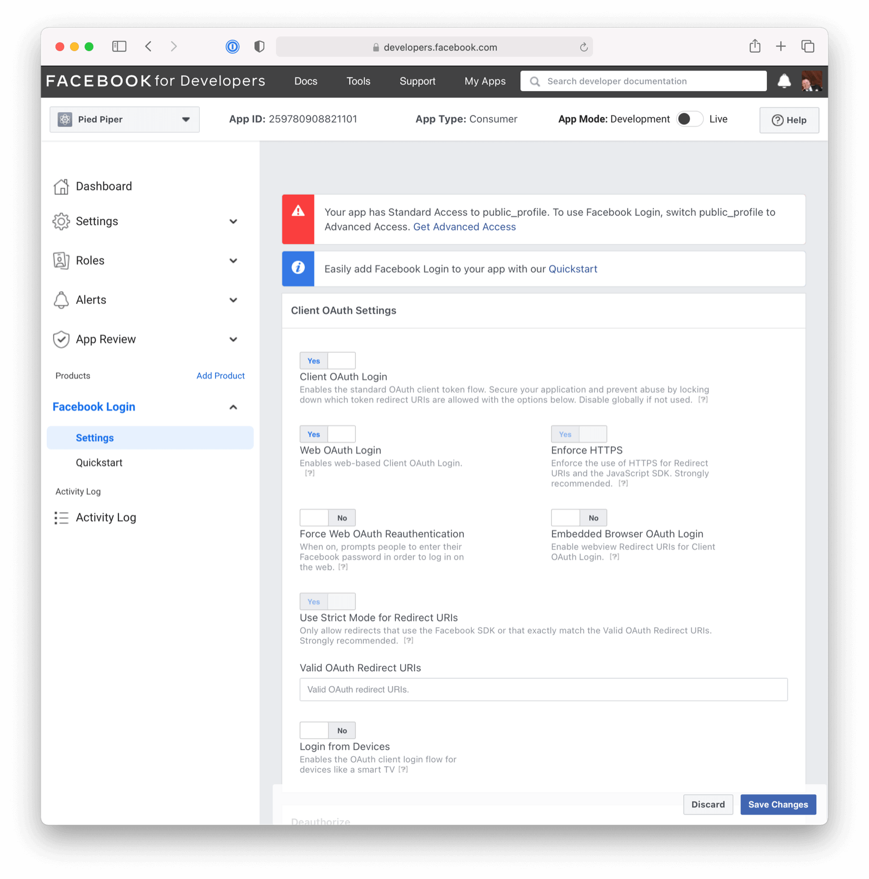Select Quickstart in the sidebar

(99, 463)
